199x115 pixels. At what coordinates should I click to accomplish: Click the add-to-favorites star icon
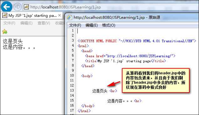click(x=5, y=32)
